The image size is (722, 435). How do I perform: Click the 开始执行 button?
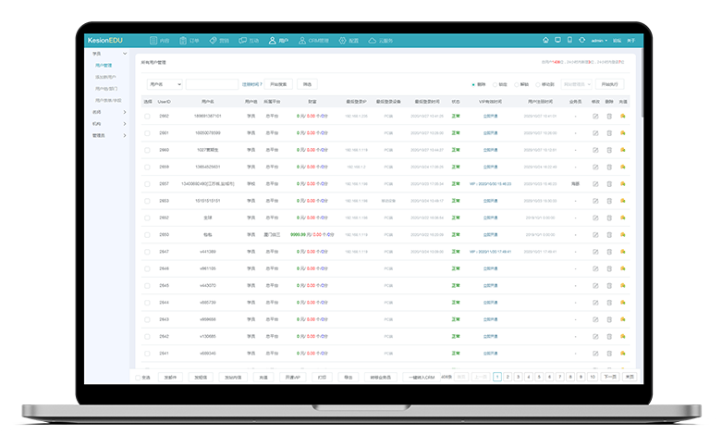(610, 84)
